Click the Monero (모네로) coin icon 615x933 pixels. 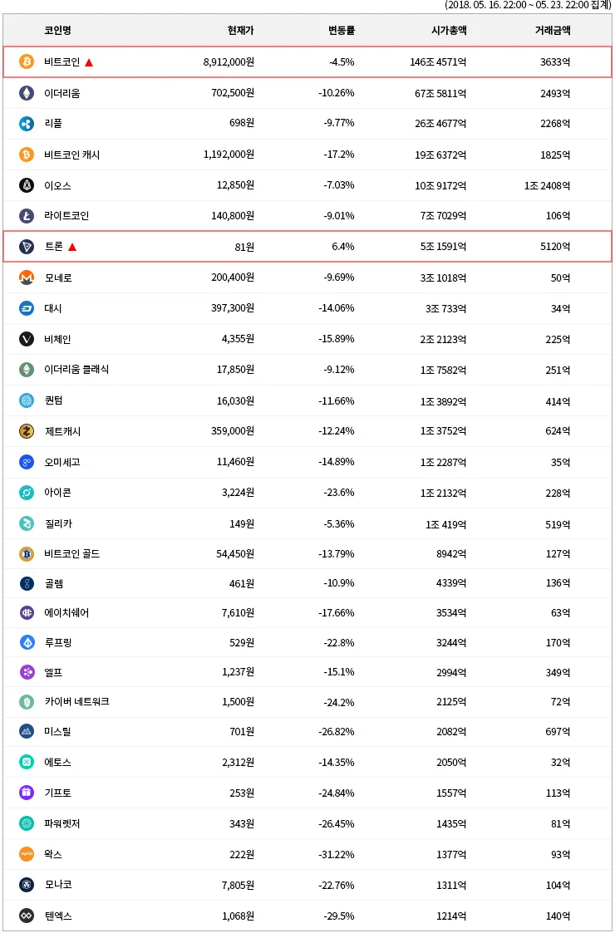point(27,277)
